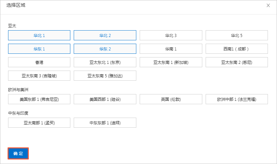Select 欧洲中部 1 (法兰克福) region
Image resolution: width=277 pixels, height=164 pixels.
pyautogui.click(x=237, y=99)
